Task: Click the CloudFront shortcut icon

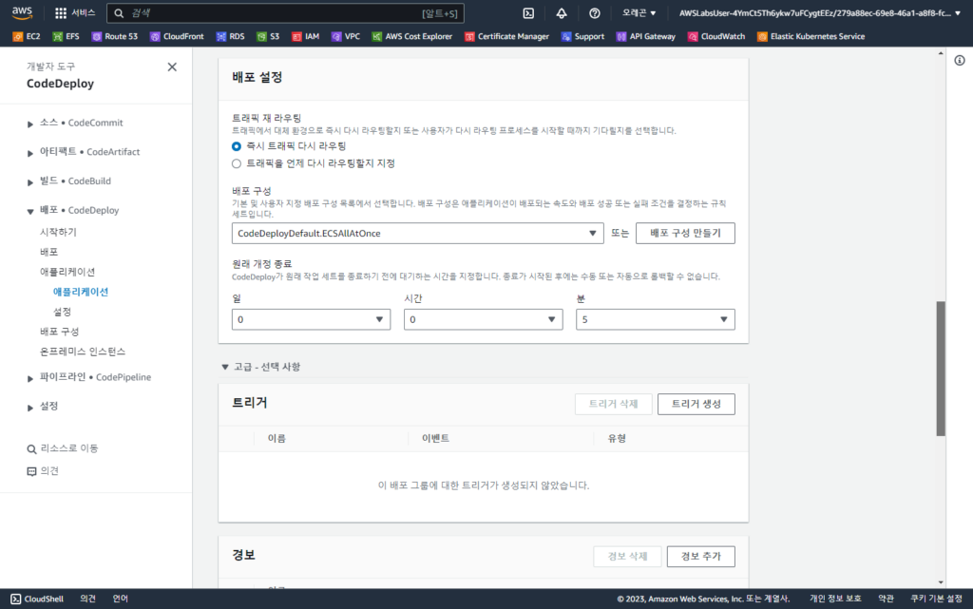Action: [x=155, y=37]
